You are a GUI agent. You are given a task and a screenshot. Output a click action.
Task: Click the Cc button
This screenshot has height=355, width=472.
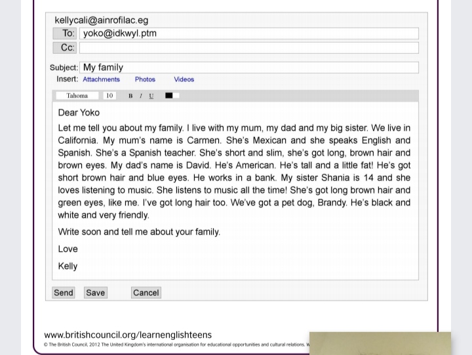(x=65, y=48)
